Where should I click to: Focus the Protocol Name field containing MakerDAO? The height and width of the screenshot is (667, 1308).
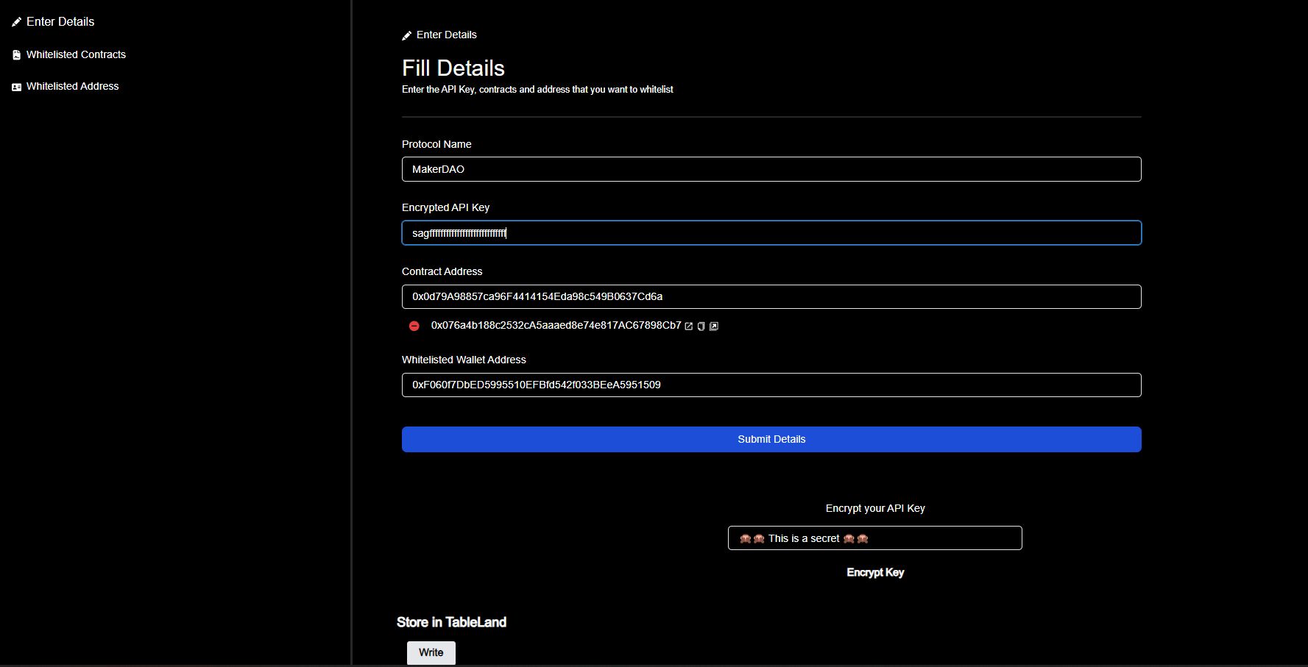click(x=771, y=169)
